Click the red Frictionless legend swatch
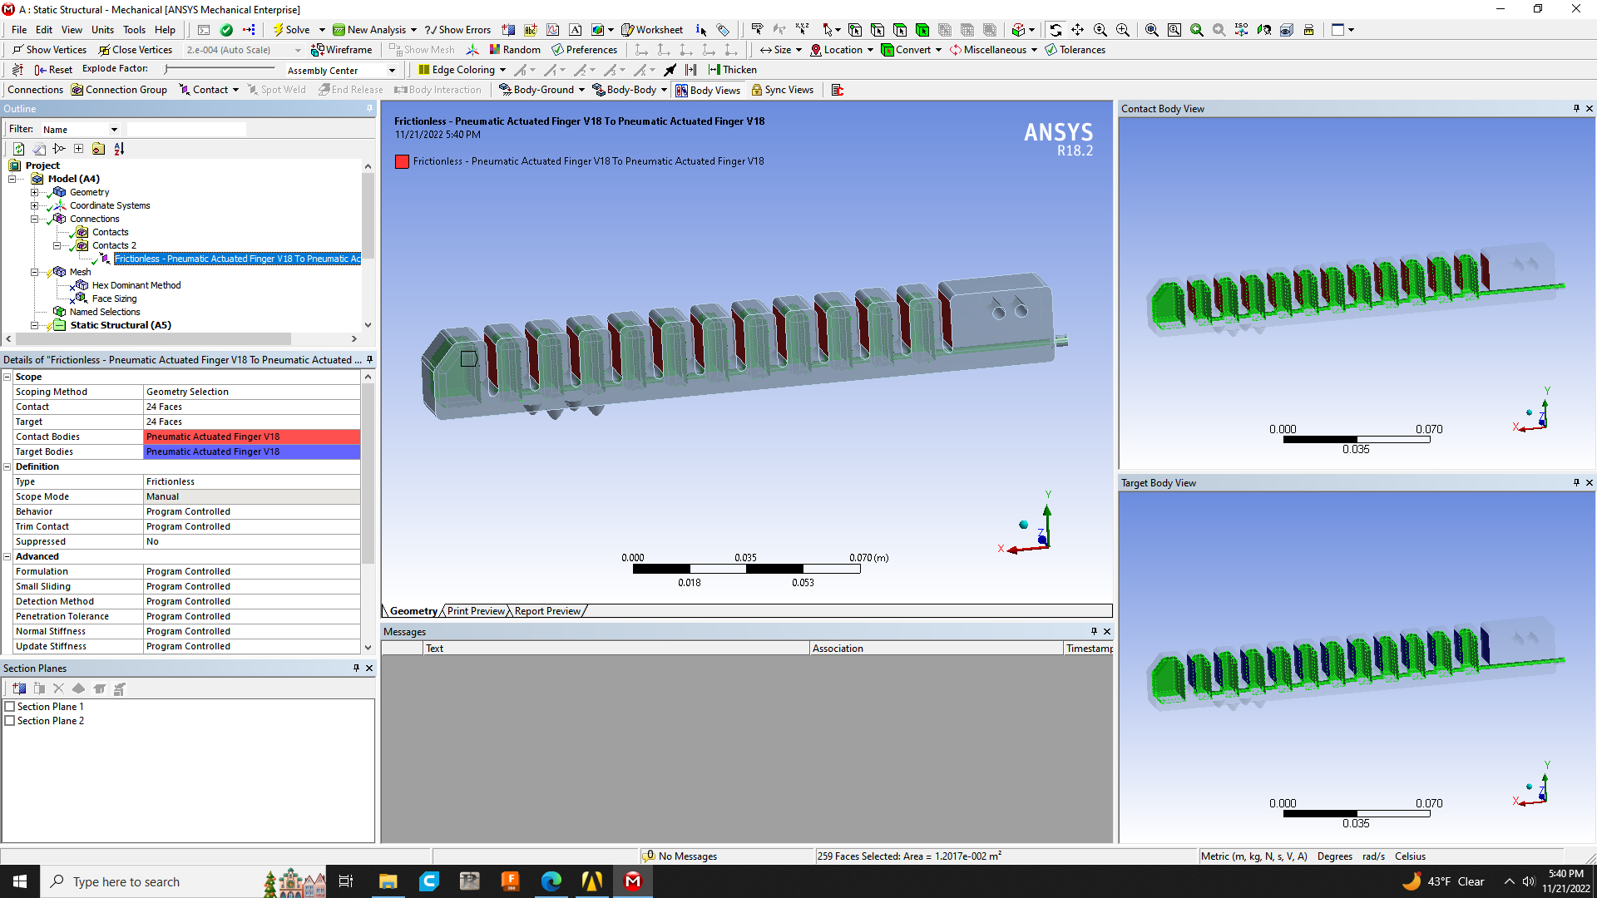Screen dimensions: 1597x898 pyautogui.click(x=403, y=161)
